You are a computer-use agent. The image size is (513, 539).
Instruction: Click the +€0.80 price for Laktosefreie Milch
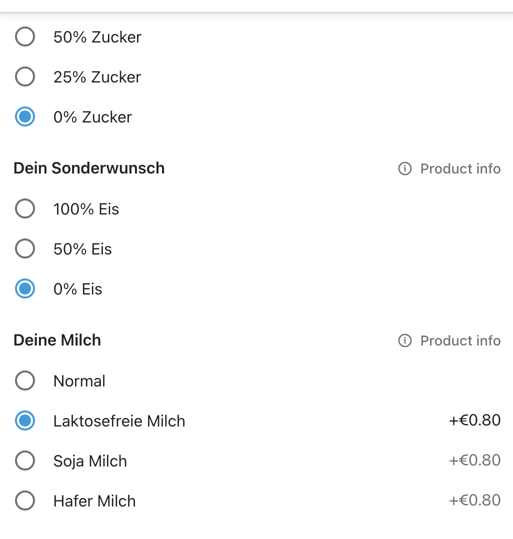(x=474, y=420)
